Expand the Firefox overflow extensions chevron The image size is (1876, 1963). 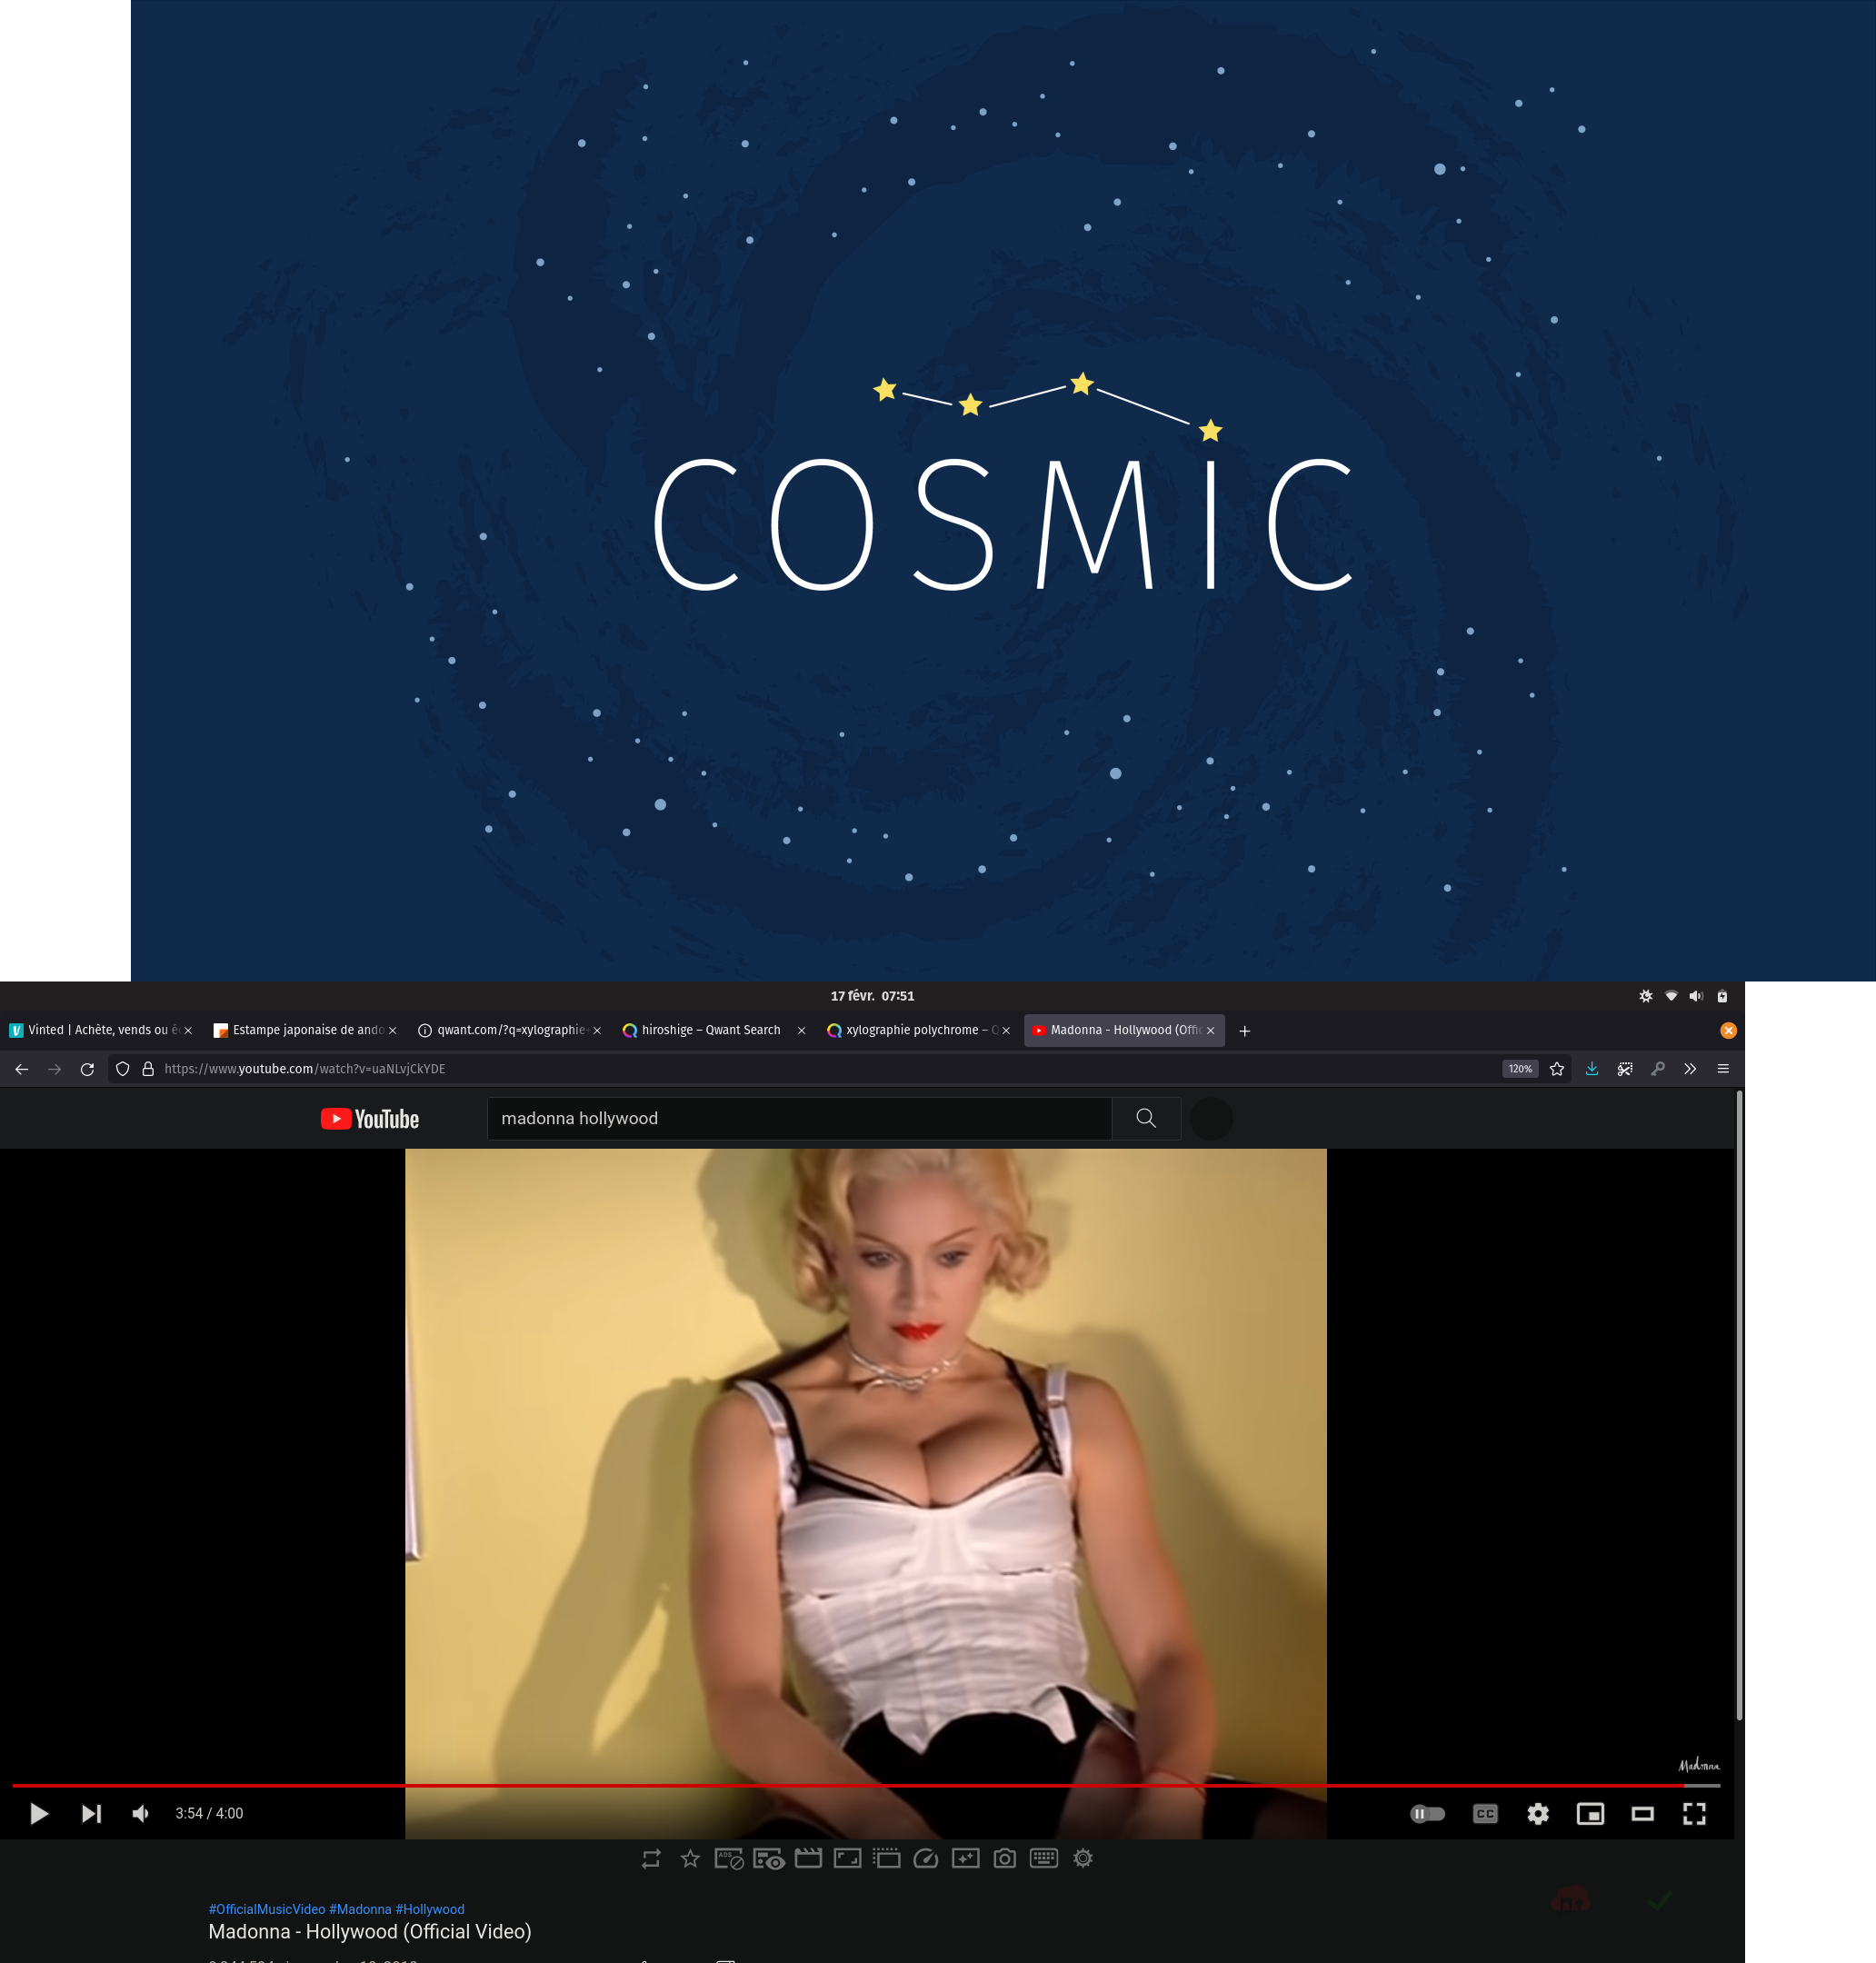(x=1690, y=1069)
